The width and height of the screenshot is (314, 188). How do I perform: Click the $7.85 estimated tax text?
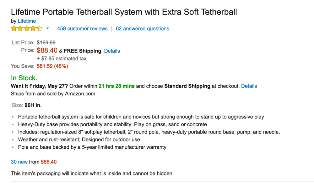(62, 59)
